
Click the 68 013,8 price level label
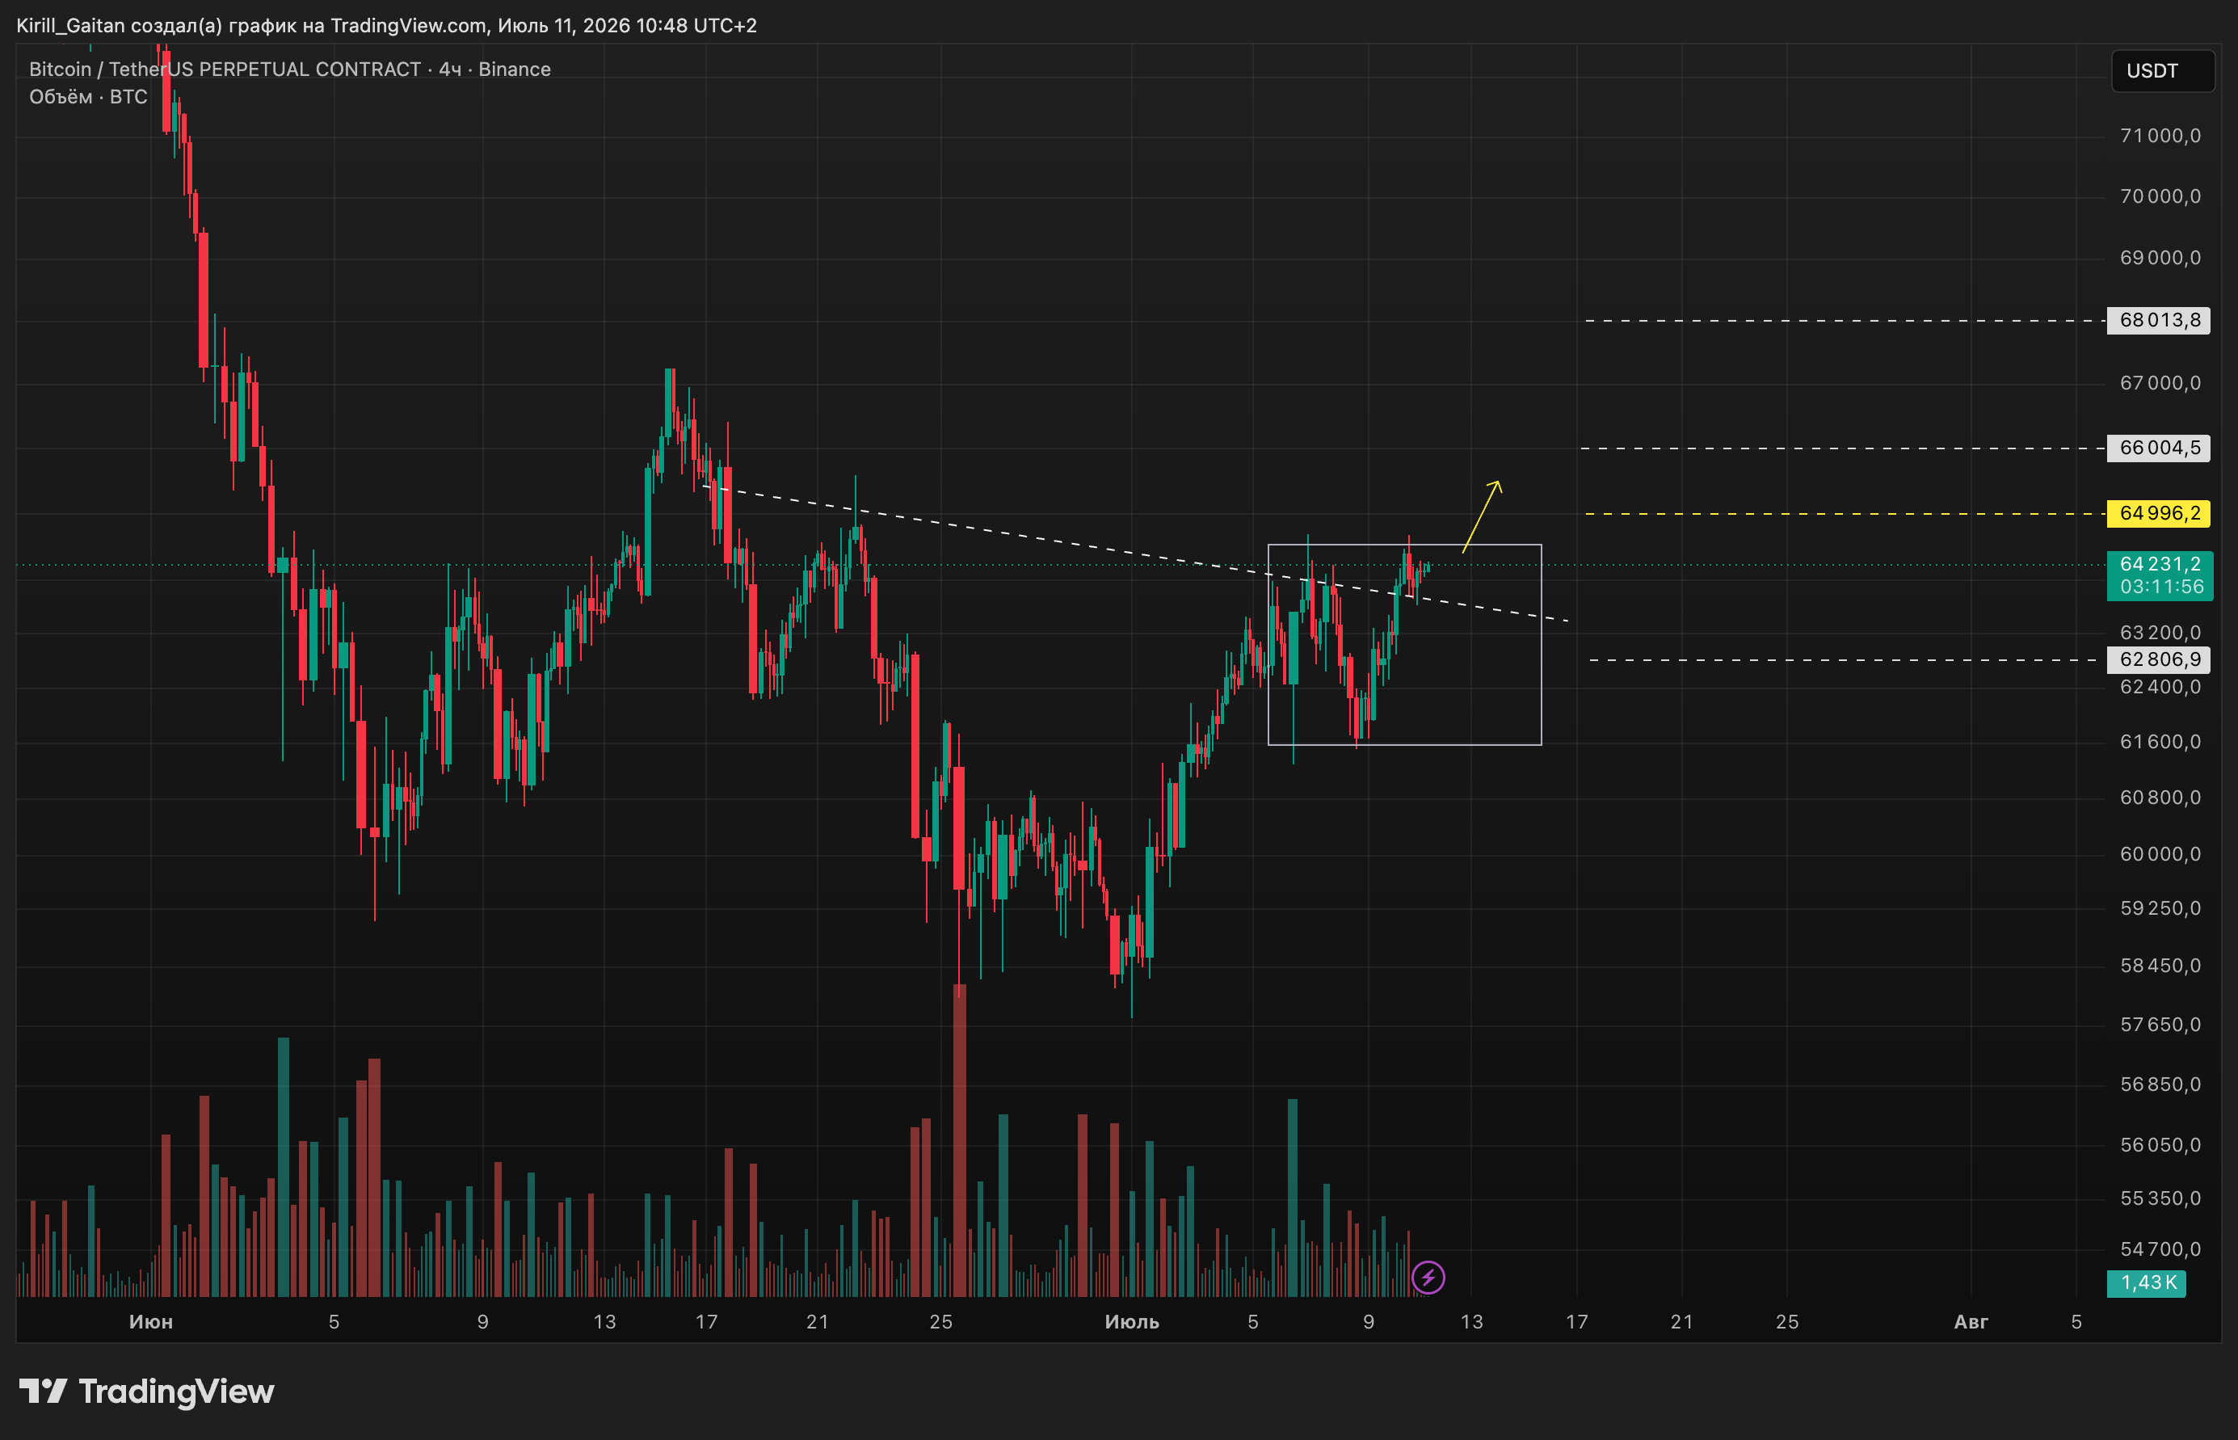pyautogui.click(x=2159, y=321)
